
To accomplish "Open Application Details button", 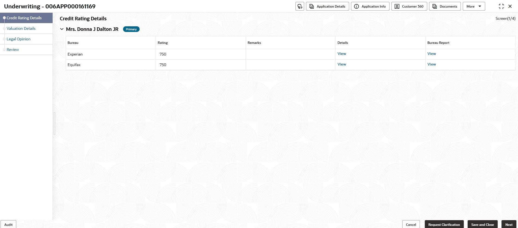I will tap(327, 6).
